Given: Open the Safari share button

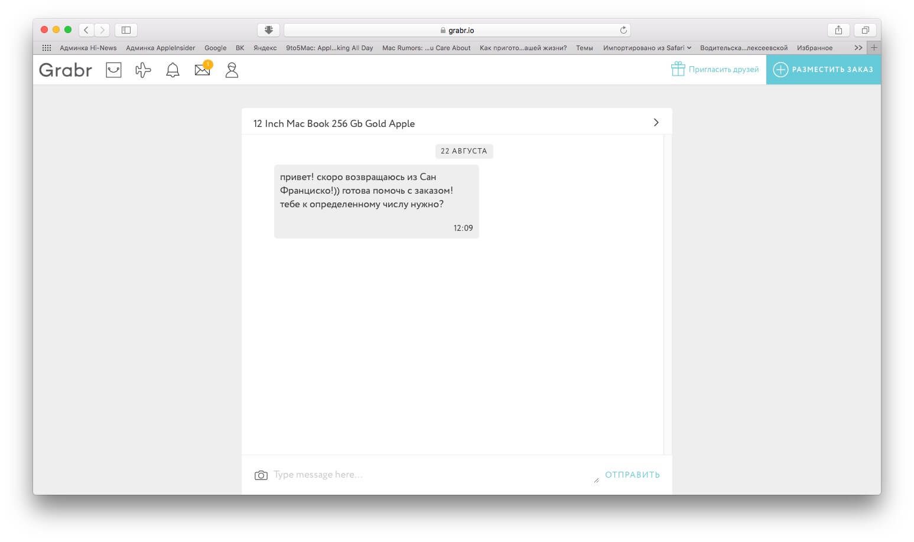Looking at the screenshot, I should [x=838, y=30].
